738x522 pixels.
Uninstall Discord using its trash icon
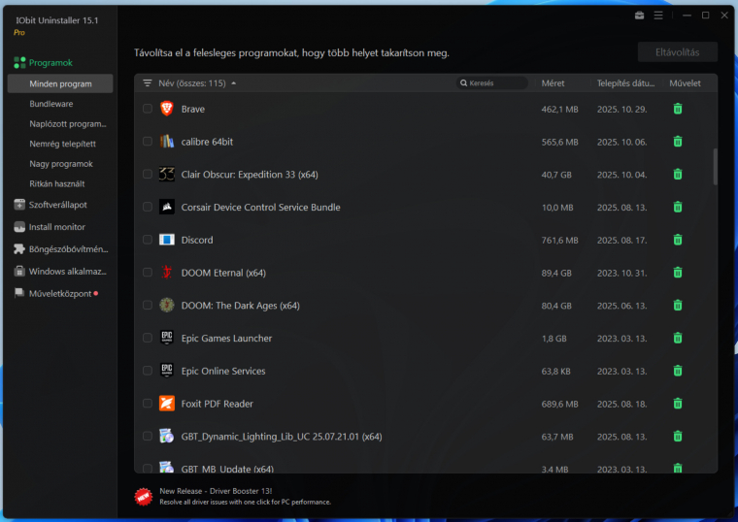point(678,240)
